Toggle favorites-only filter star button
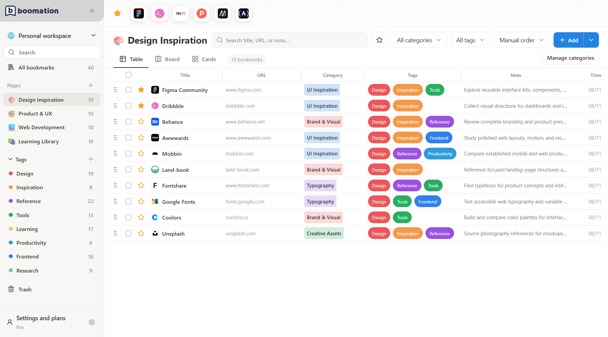608x337 pixels. (x=379, y=40)
